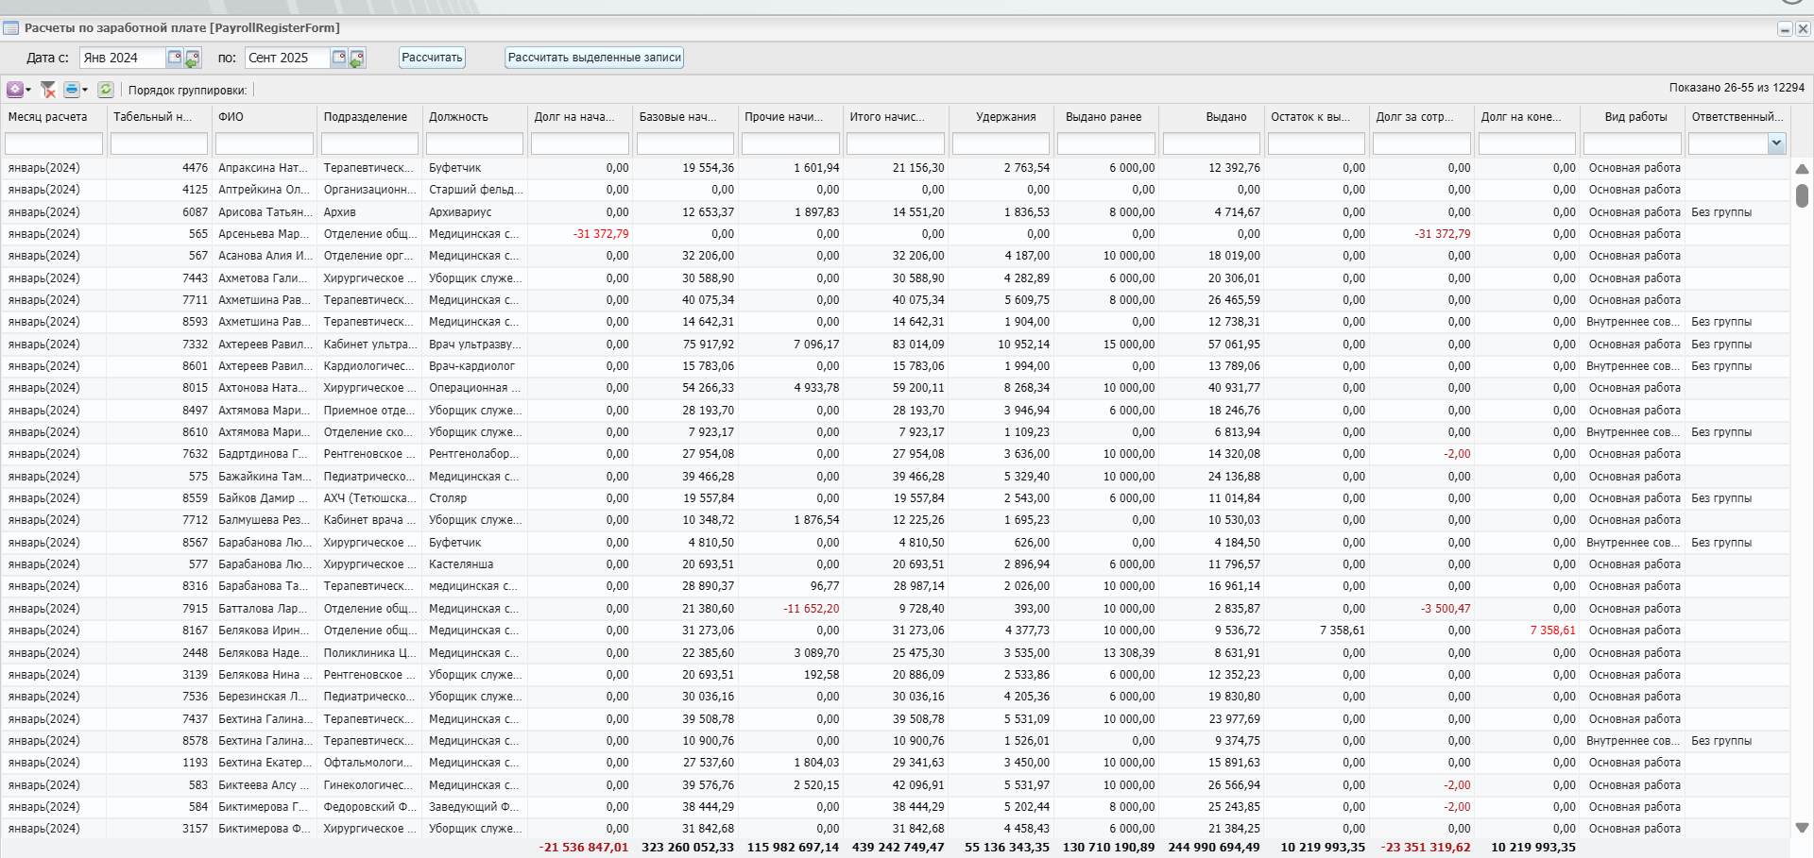This screenshot has height=858, width=1814.
Task: Click set-current-date icon beside Янв 2024
Action: [x=193, y=59]
